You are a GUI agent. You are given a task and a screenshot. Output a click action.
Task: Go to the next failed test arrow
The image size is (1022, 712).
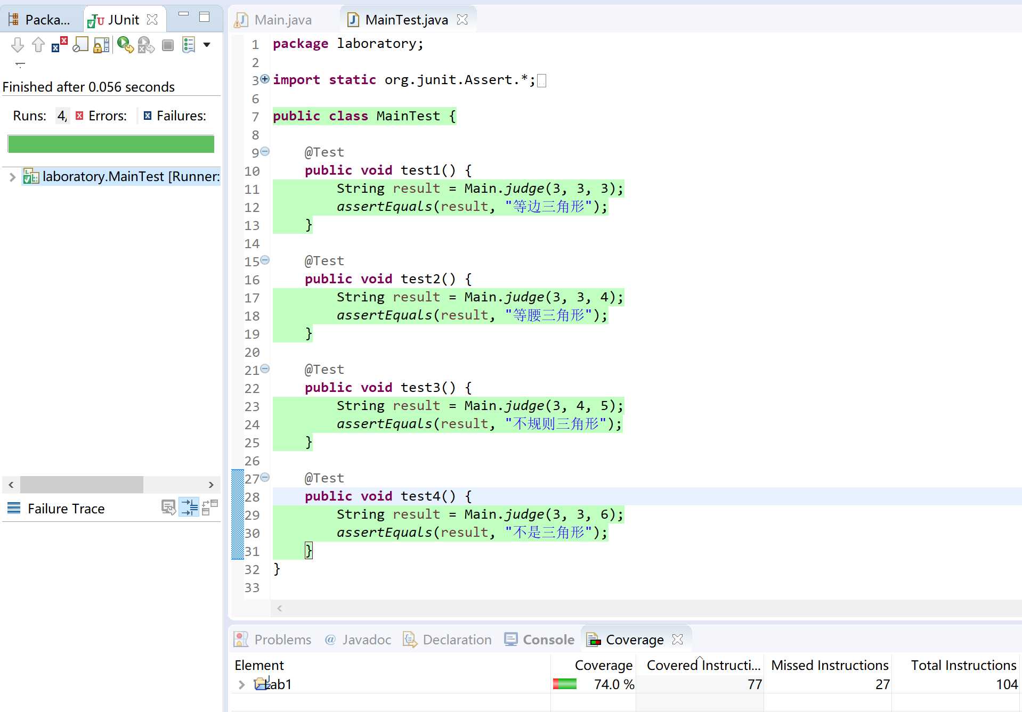[17, 45]
